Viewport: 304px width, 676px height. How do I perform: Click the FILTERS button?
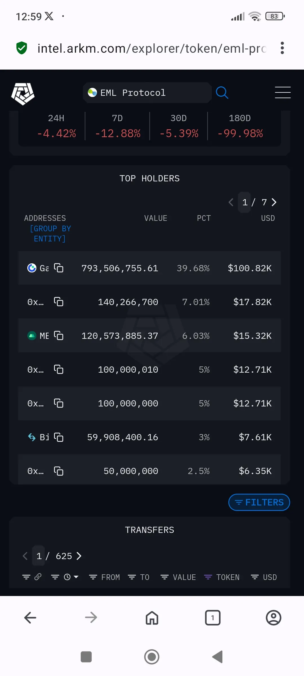(259, 502)
